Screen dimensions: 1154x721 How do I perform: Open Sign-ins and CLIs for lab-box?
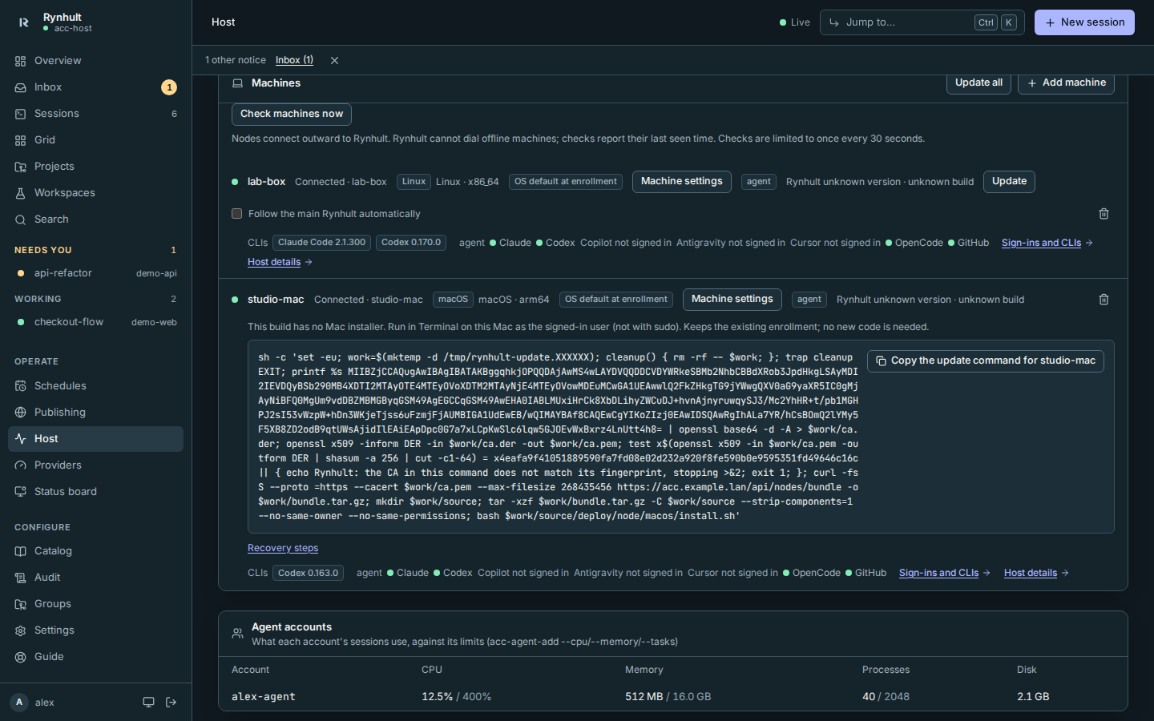click(1047, 243)
